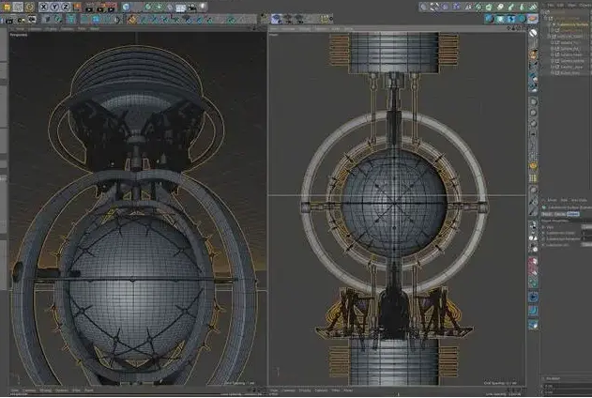The image size is (592, 398).
Task: Toggle the Z axis lock
Action: click(66, 7)
